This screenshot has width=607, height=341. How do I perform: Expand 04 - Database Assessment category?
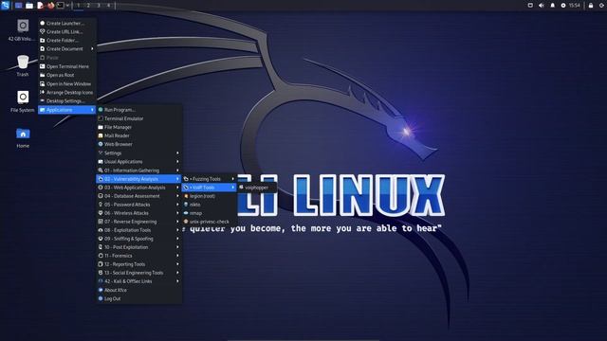139,196
